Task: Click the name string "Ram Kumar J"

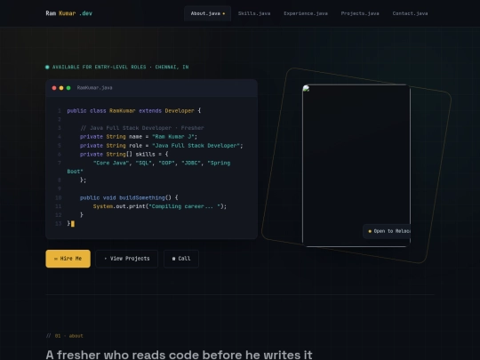Action: (x=174, y=137)
